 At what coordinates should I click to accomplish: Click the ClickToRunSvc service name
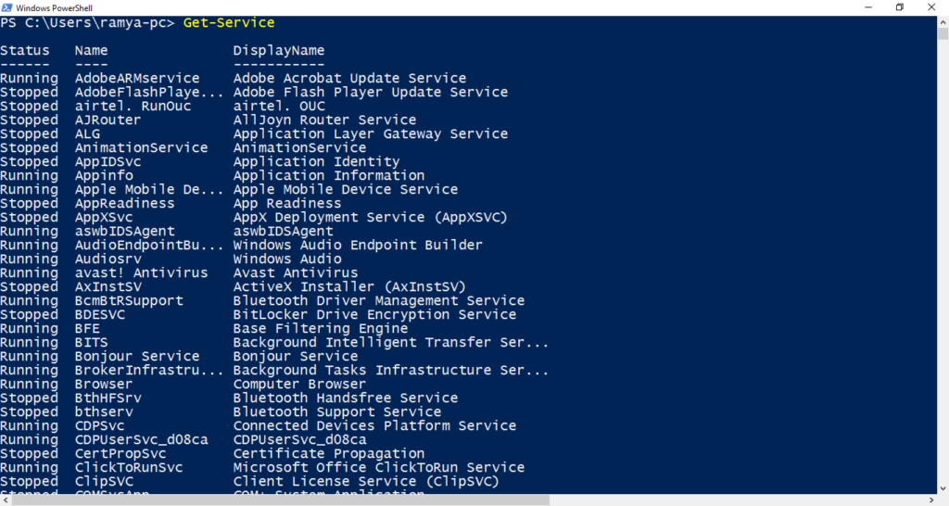(129, 468)
